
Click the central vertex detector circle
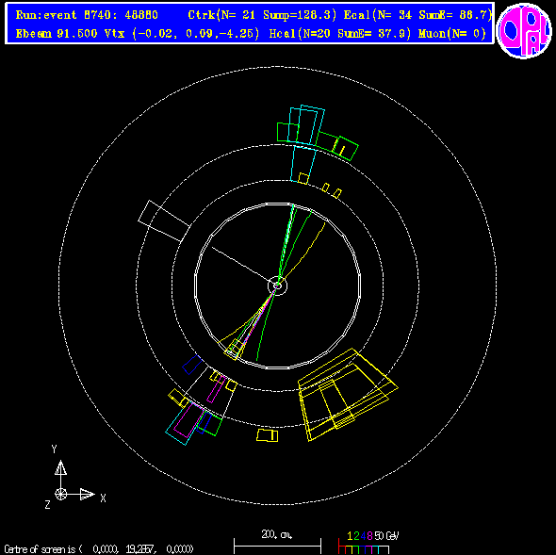(x=277, y=286)
